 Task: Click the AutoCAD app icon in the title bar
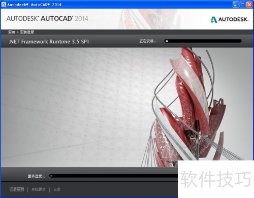point(4,5)
